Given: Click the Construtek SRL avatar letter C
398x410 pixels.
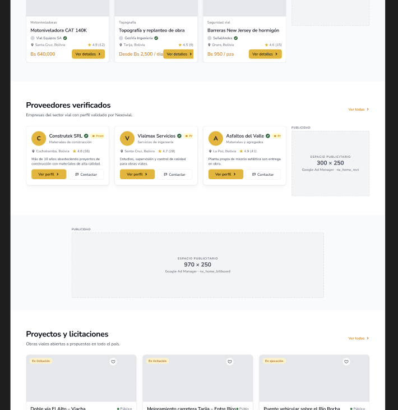Looking at the screenshot, I should coord(39,138).
